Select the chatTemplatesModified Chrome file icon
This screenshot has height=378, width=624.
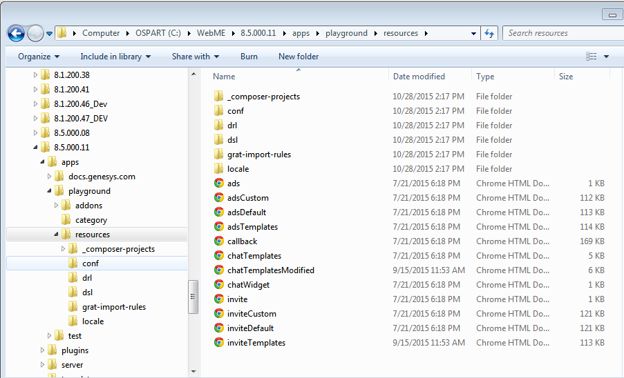(x=219, y=270)
